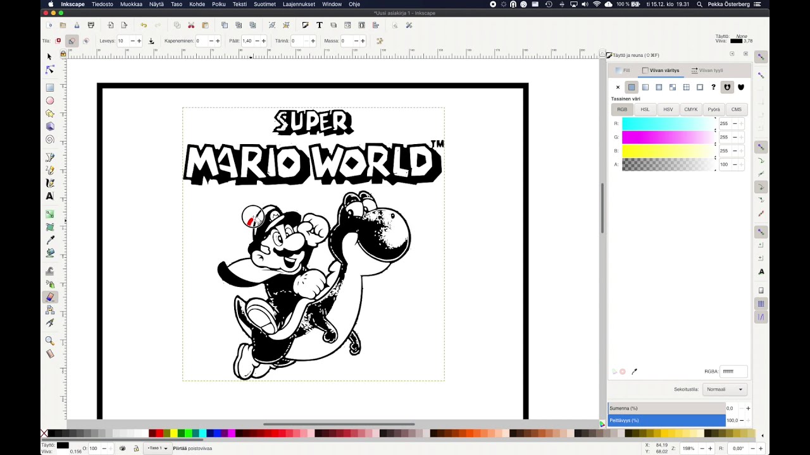
Task: Select the CMYK color mode button
Action: click(691, 109)
